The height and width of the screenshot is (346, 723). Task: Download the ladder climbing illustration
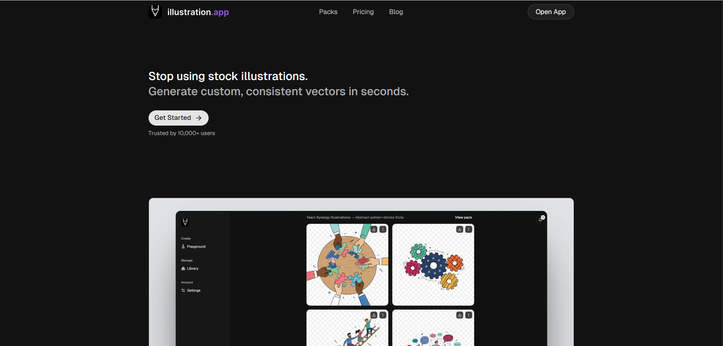click(374, 315)
